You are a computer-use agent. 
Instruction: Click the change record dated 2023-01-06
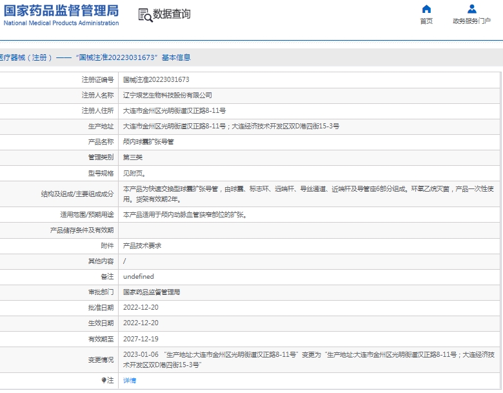[309, 359]
